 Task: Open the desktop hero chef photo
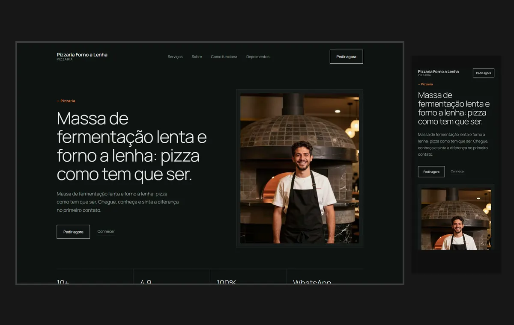click(x=300, y=168)
